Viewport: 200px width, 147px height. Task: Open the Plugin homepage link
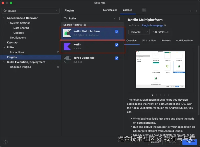coord(154,25)
